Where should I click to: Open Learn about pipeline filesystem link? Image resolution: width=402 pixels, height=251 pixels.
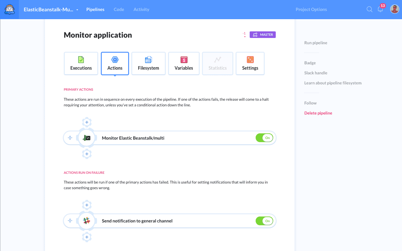(x=333, y=83)
